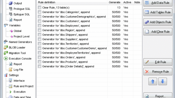Select the Named Generators tree label
The width and height of the screenshot is (175, 98).
coord(20,42)
